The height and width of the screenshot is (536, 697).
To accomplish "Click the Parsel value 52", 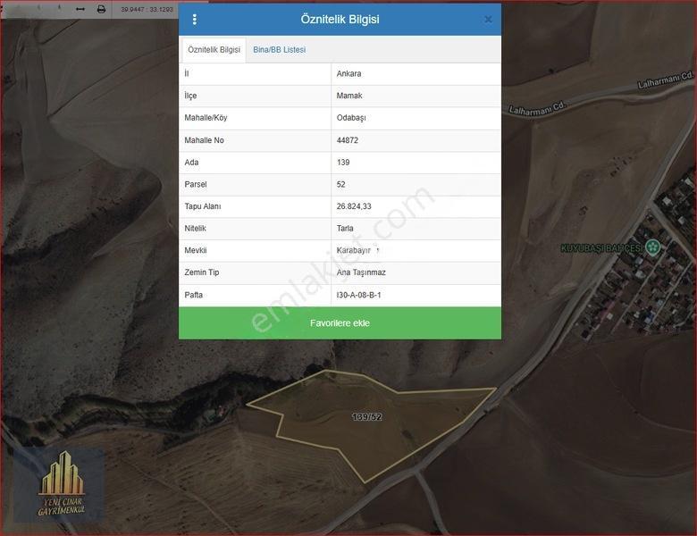I will (341, 184).
